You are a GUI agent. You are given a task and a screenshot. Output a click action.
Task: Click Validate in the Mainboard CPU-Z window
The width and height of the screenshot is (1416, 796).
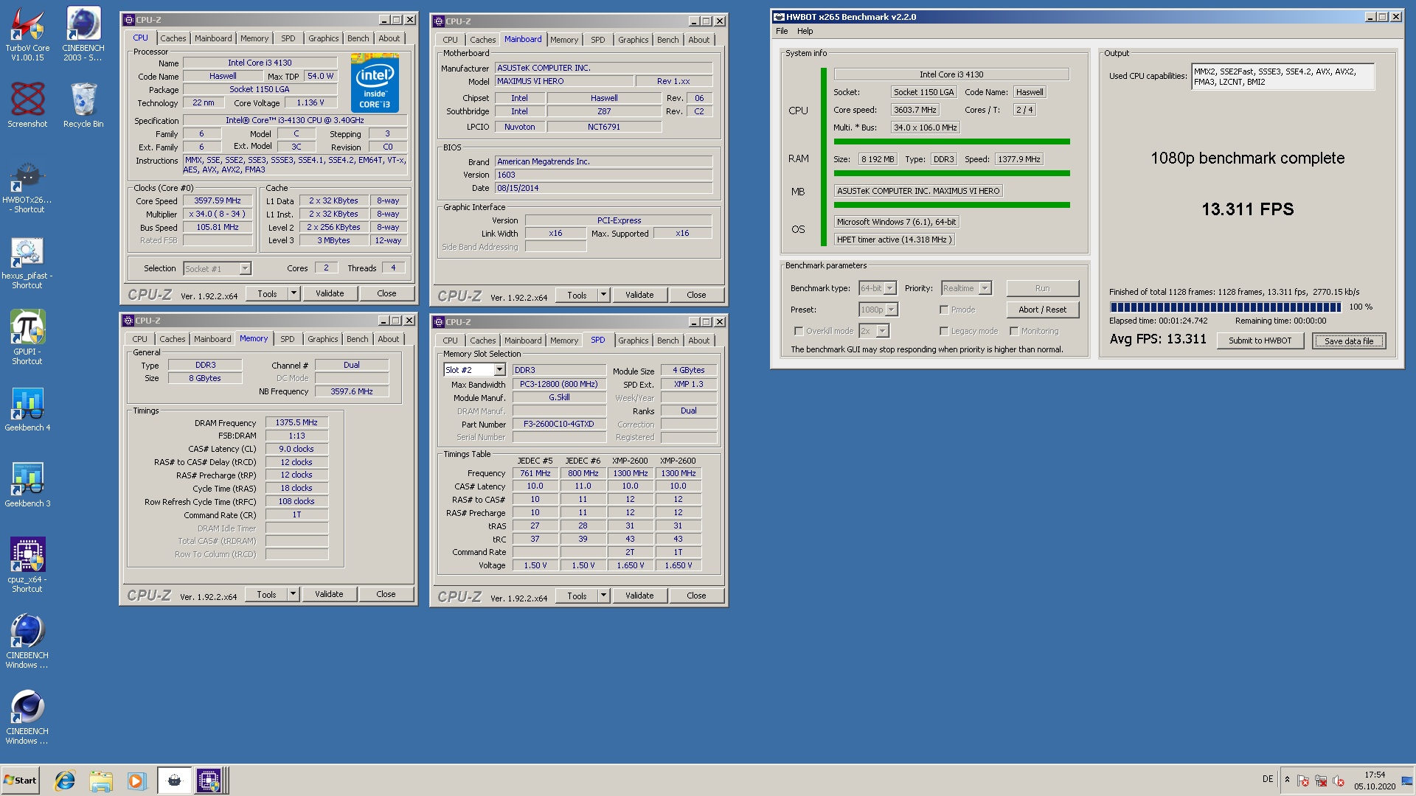[x=639, y=295]
